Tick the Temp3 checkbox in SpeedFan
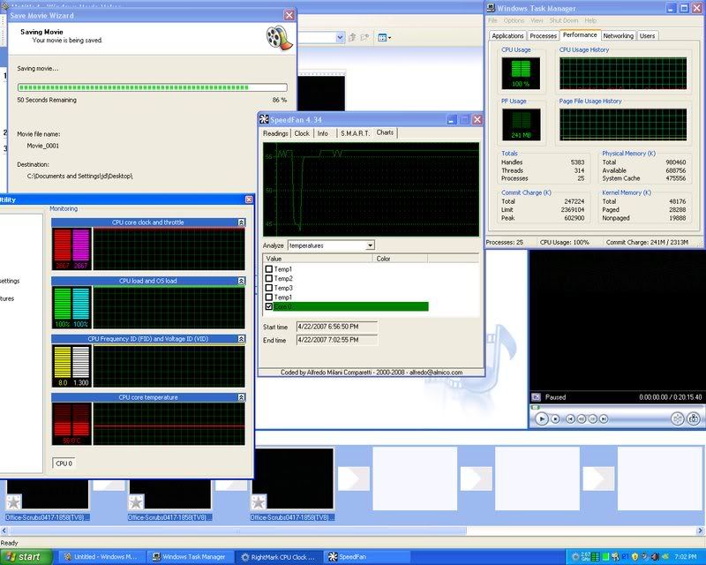 269,288
